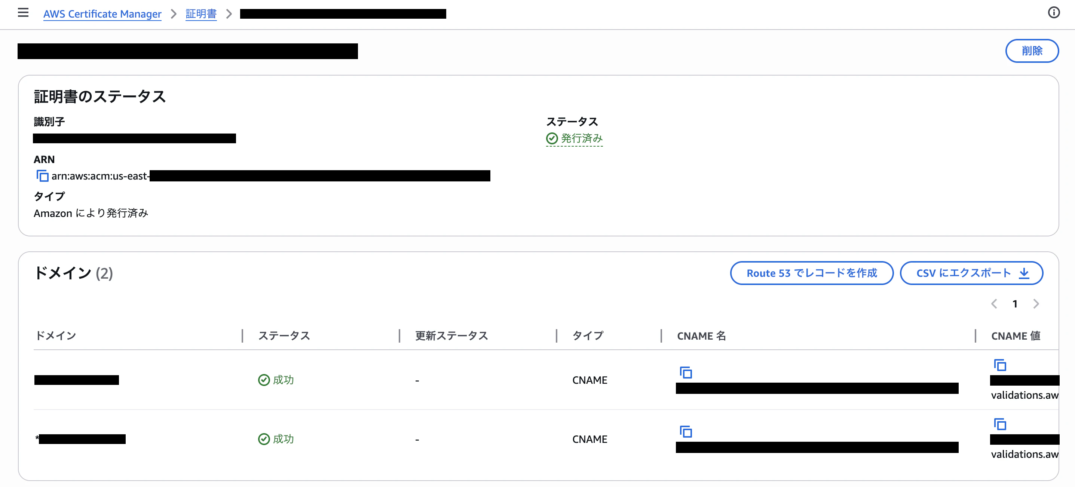Open AWS Certificate Manager breadcrumb link
This screenshot has width=1075, height=487.
pyautogui.click(x=102, y=14)
